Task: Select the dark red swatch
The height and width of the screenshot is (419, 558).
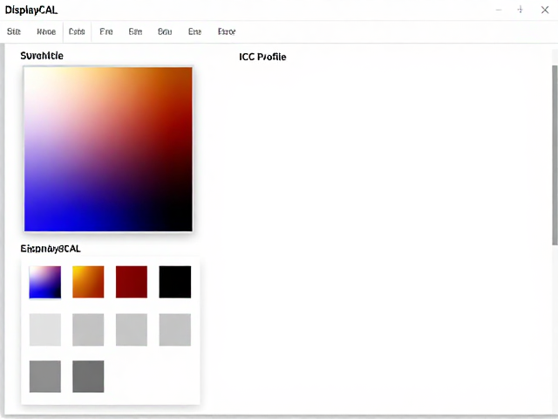Action: (x=132, y=282)
